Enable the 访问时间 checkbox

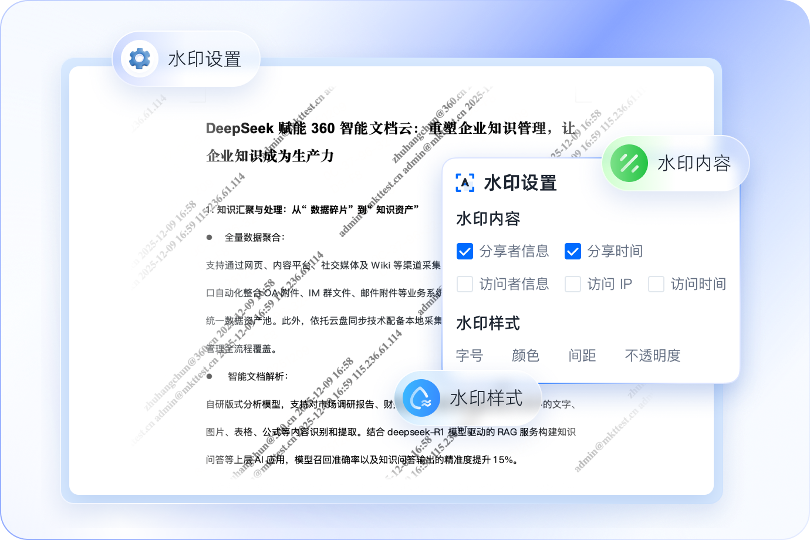pyautogui.click(x=656, y=284)
